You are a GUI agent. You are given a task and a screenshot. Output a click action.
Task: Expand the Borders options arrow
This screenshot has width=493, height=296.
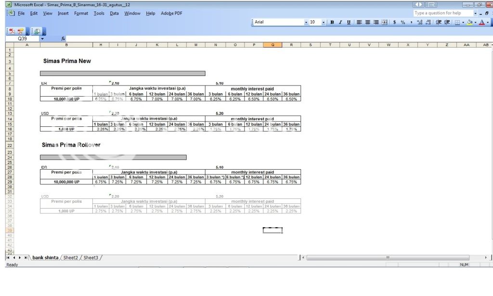click(x=463, y=22)
